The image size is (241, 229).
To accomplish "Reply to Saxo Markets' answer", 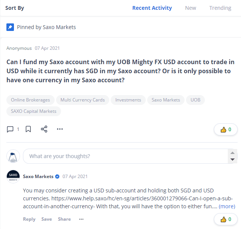I will tap(29, 219).
